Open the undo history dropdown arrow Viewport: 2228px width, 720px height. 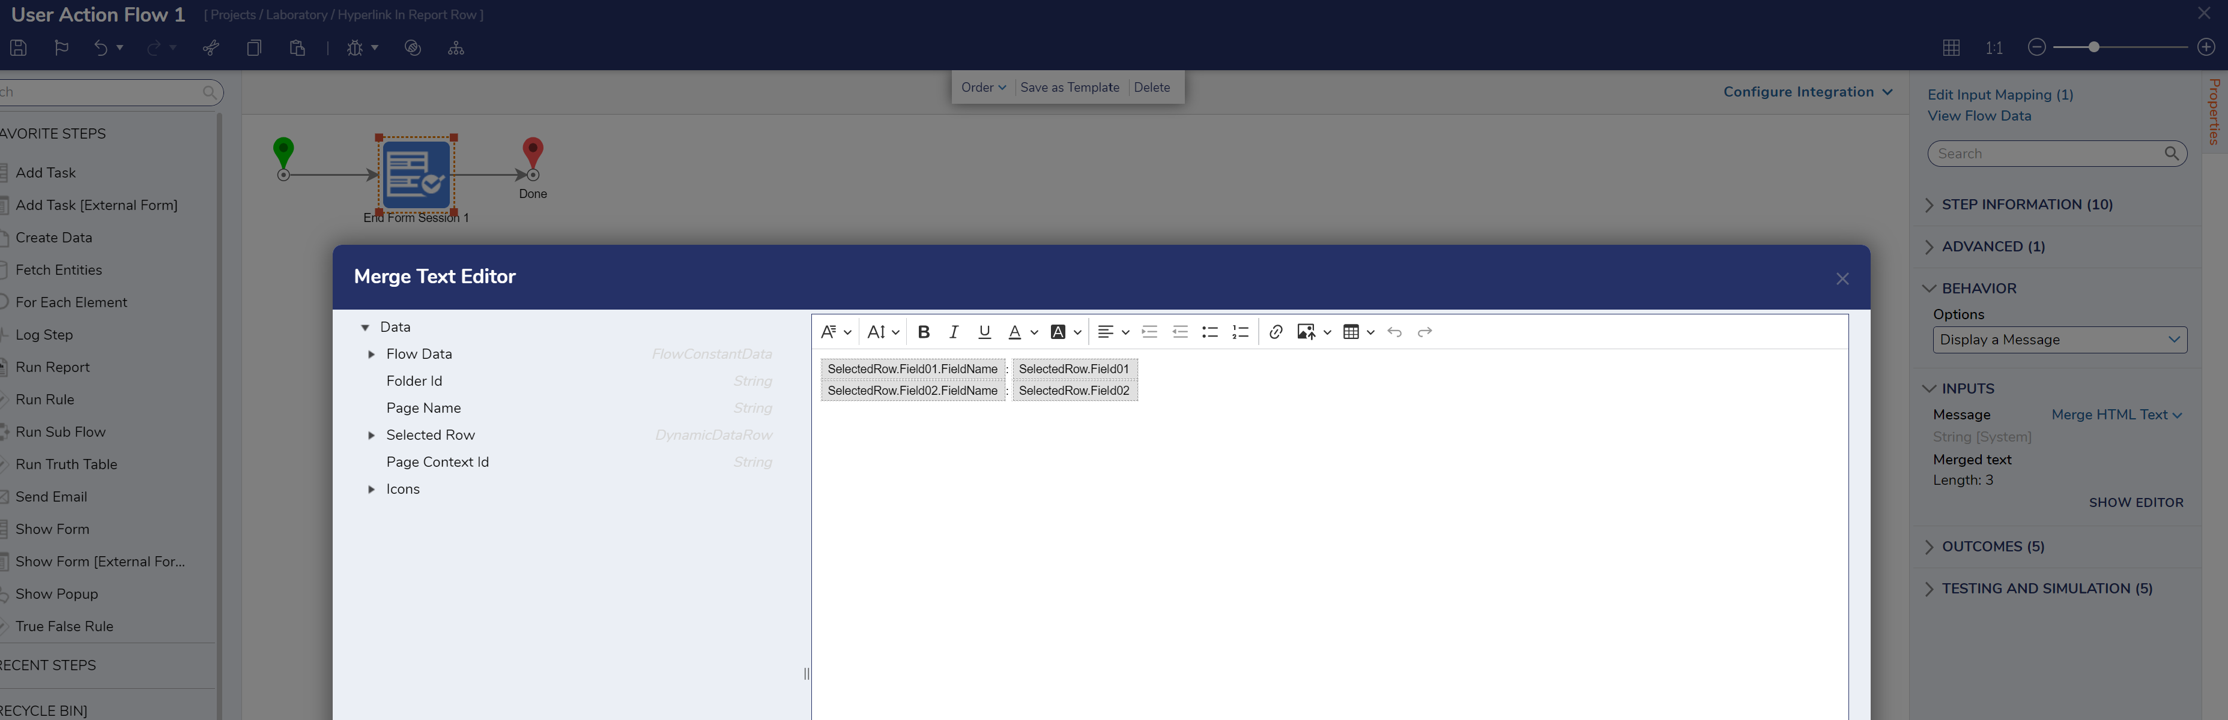pos(120,49)
